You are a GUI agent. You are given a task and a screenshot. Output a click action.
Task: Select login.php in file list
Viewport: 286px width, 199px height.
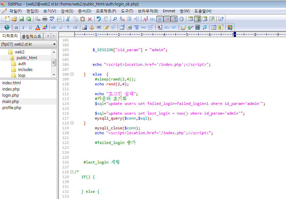tap(11, 95)
